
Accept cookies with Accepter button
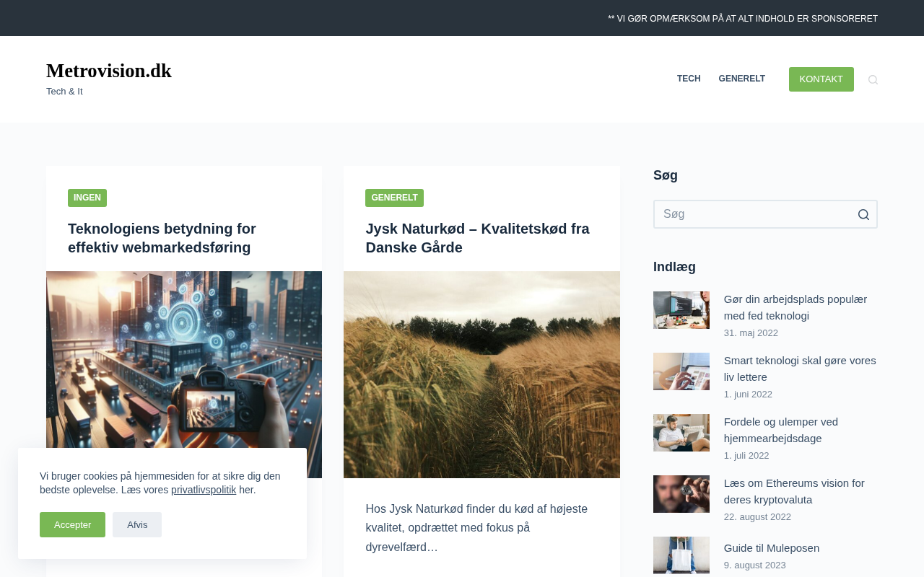[72, 524]
